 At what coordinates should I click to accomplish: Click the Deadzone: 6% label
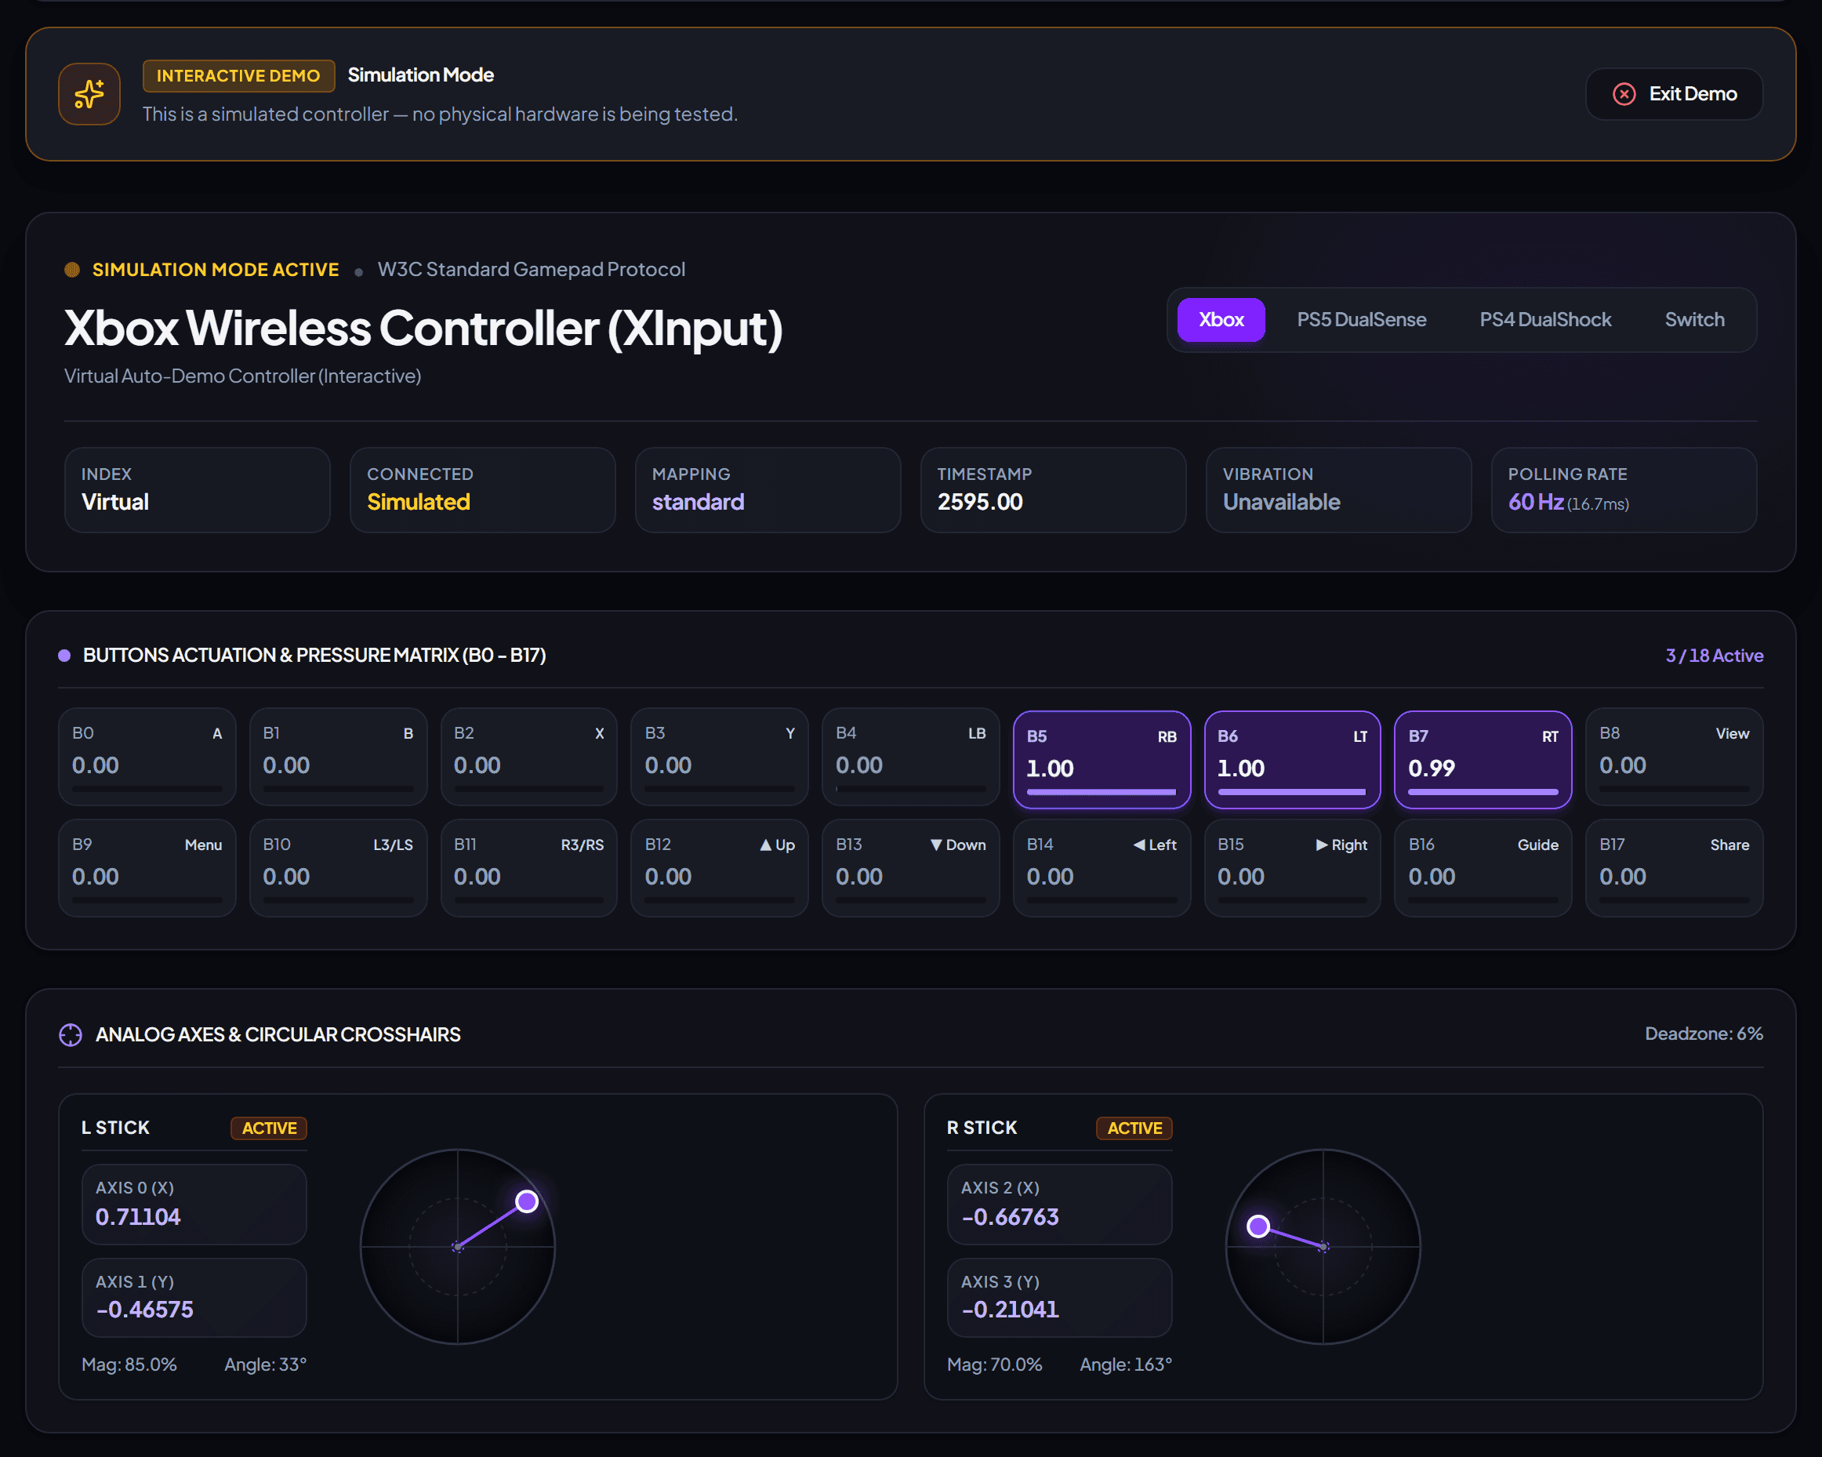(x=1704, y=1034)
